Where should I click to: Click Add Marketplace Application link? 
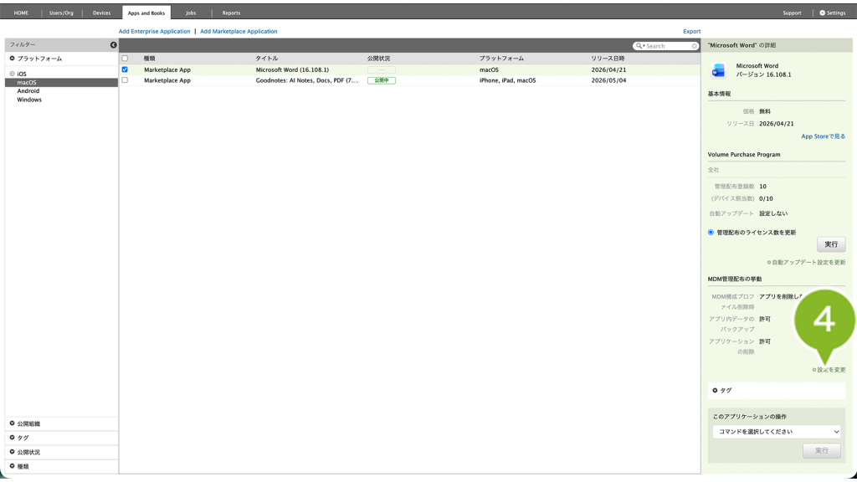pos(239,31)
